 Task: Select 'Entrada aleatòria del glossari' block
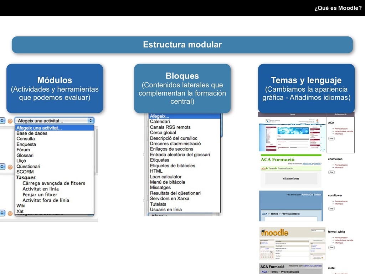180,154
